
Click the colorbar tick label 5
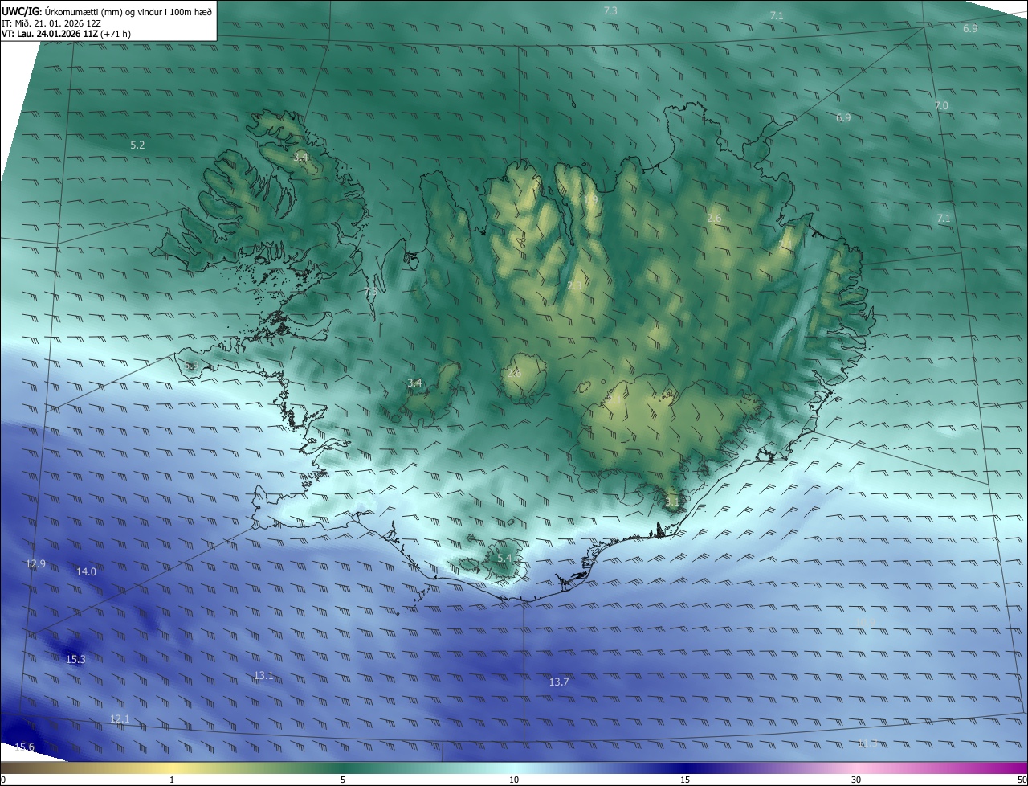pyautogui.click(x=343, y=780)
